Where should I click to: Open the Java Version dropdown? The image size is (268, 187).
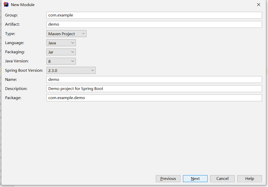tap(61, 61)
